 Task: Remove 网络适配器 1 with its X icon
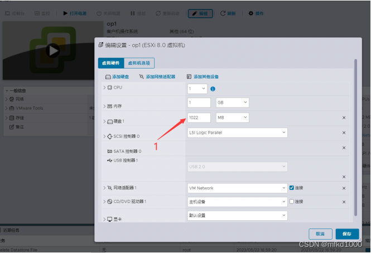[x=344, y=188]
